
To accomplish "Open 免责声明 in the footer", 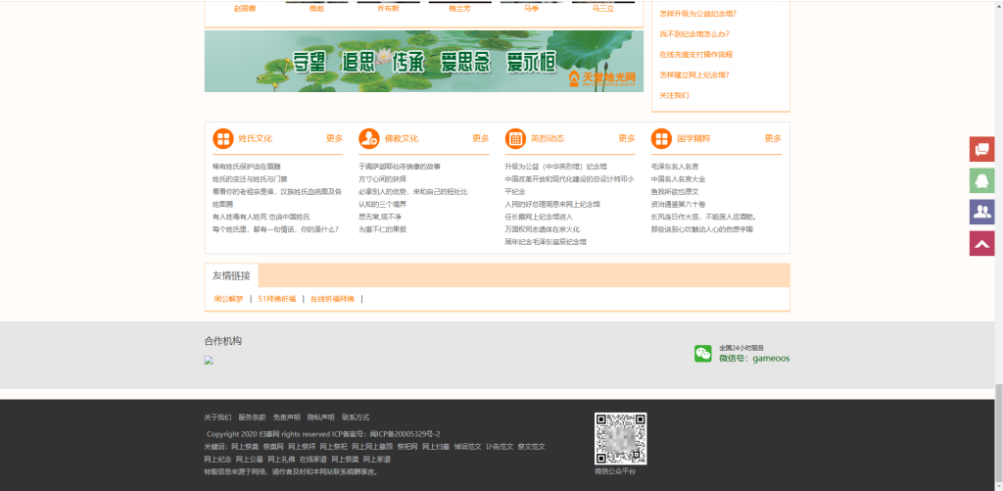I will [287, 417].
